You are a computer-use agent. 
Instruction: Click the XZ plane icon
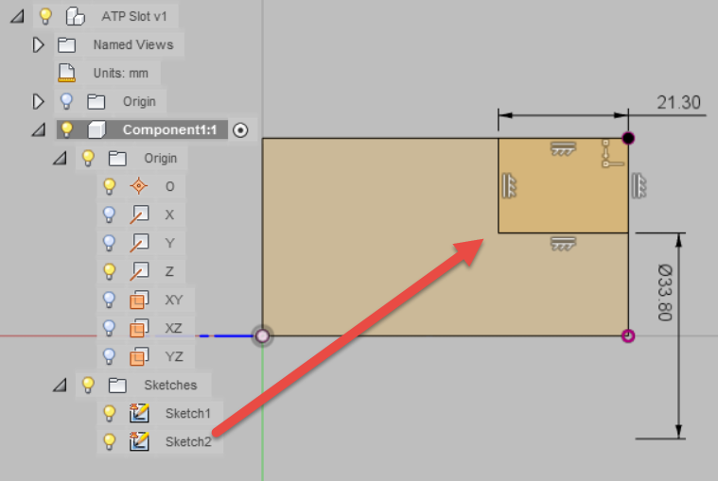point(139,328)
